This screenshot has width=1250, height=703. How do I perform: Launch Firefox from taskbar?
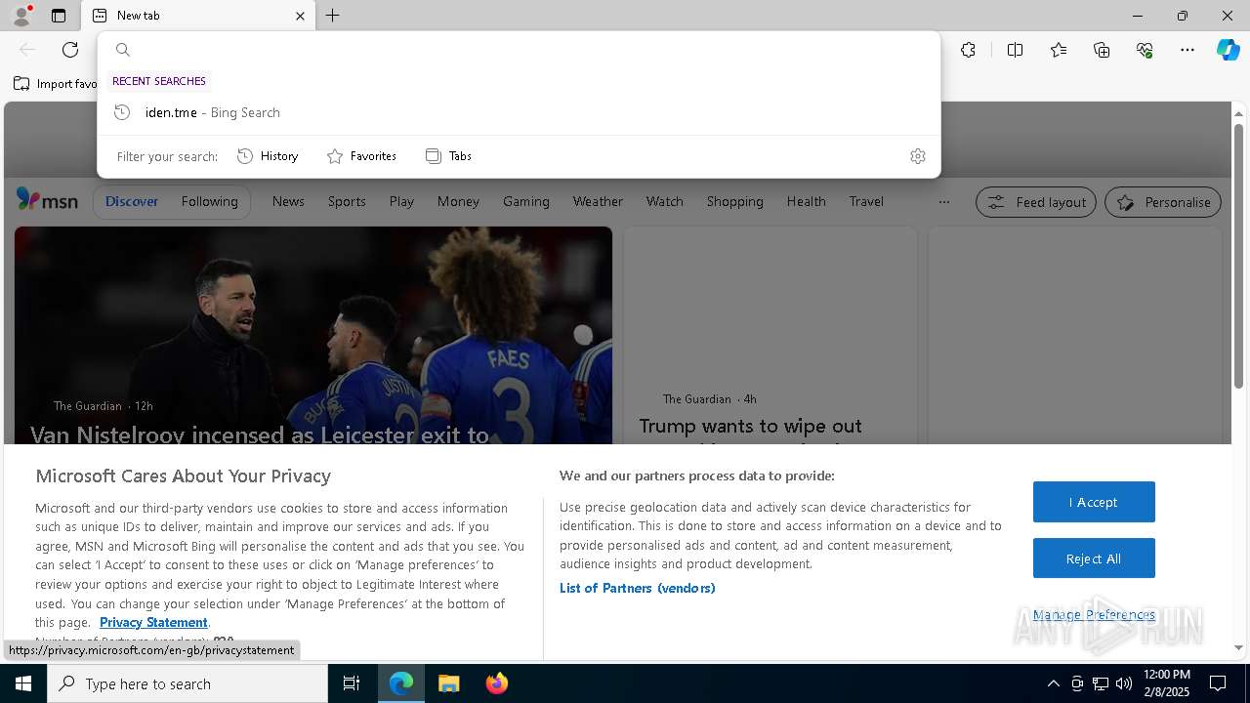tap(497, 683)
